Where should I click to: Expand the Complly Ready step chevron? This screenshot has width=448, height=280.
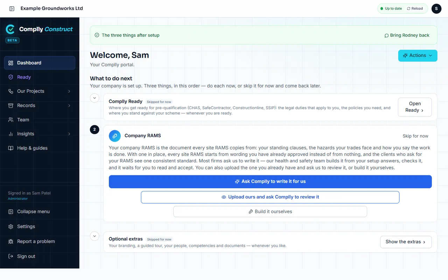pos(94,98)
